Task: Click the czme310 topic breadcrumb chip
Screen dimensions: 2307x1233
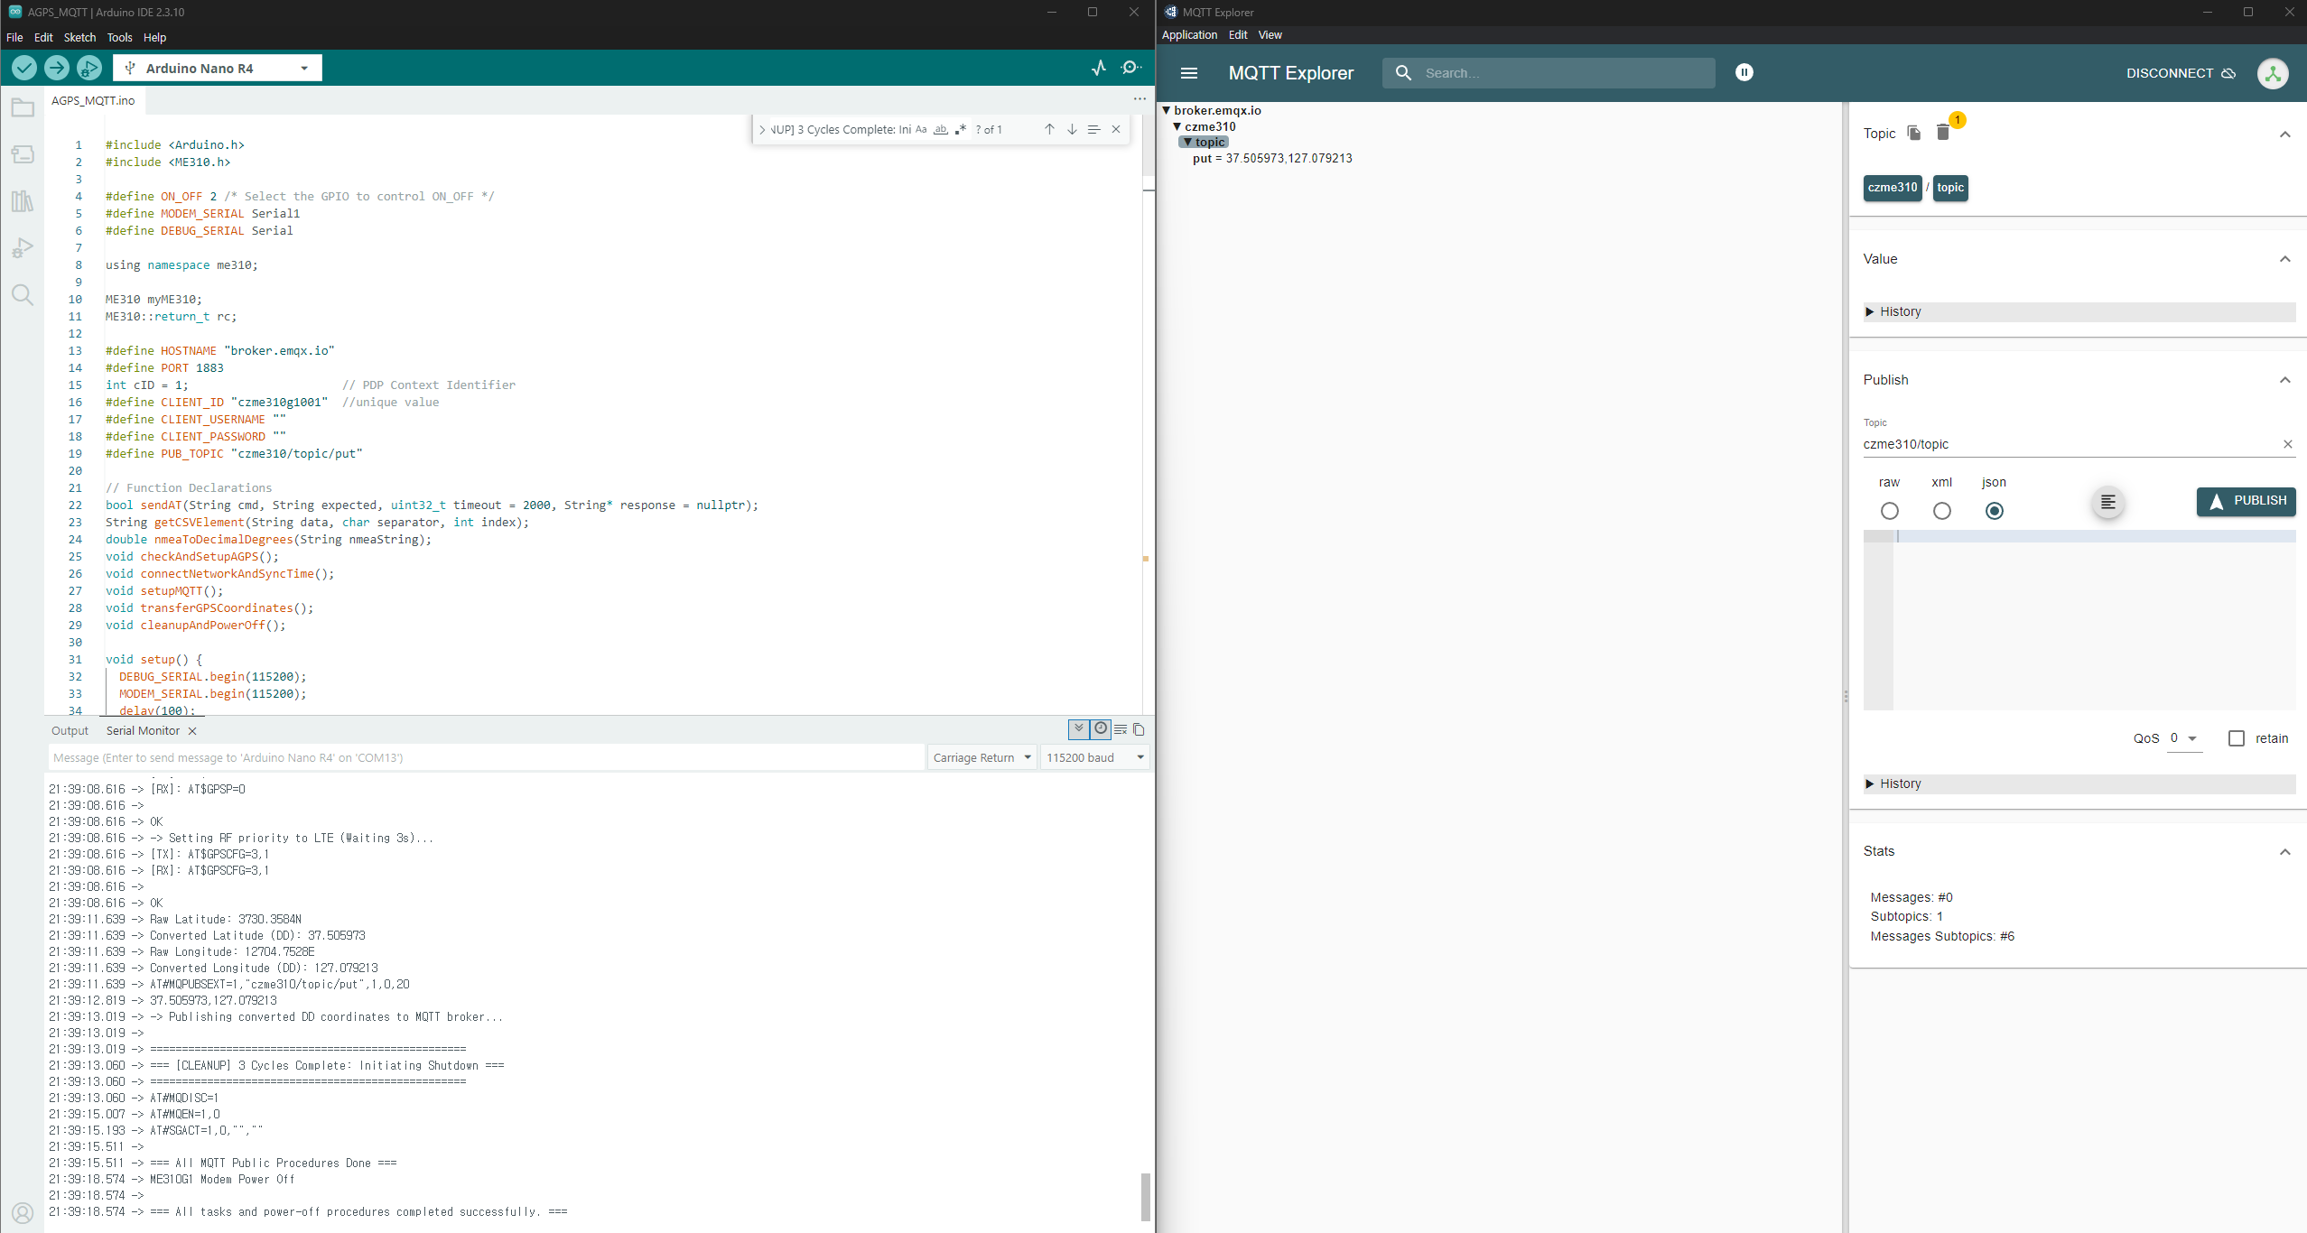Action: [1892, 188]
